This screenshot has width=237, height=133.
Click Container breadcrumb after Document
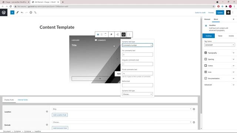(17, 132)
